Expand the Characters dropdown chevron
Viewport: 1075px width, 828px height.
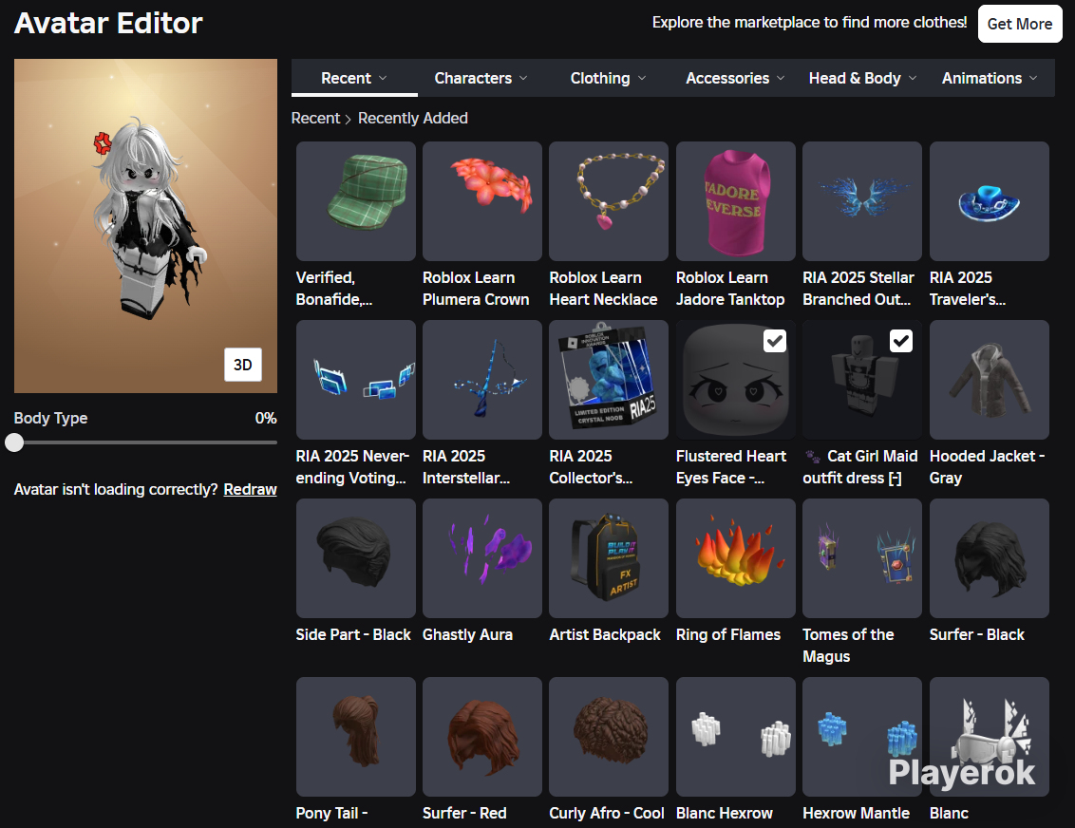point(523,78)
